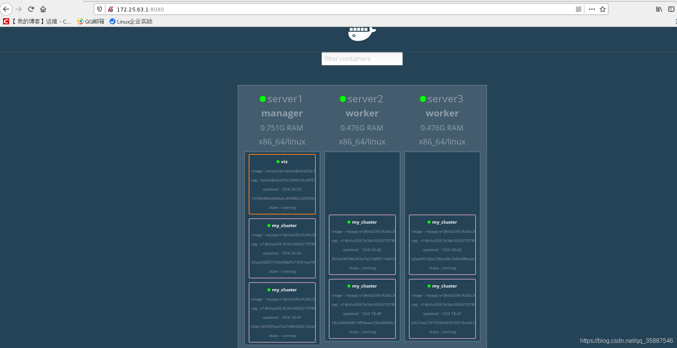This screenshot has width=677, height=348.
Task: Select server2's my_cluster card with ID 363a0447
Action: point(362,245)
